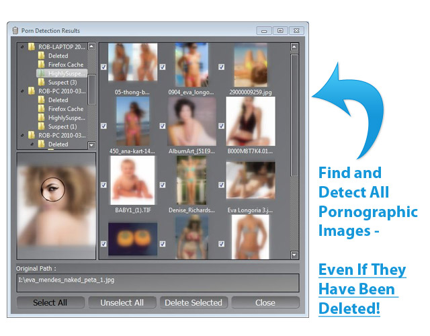Click the Firefox Cache folder icon under ROB-LAPTOP

pyautogui.click(x=41, y=65)
